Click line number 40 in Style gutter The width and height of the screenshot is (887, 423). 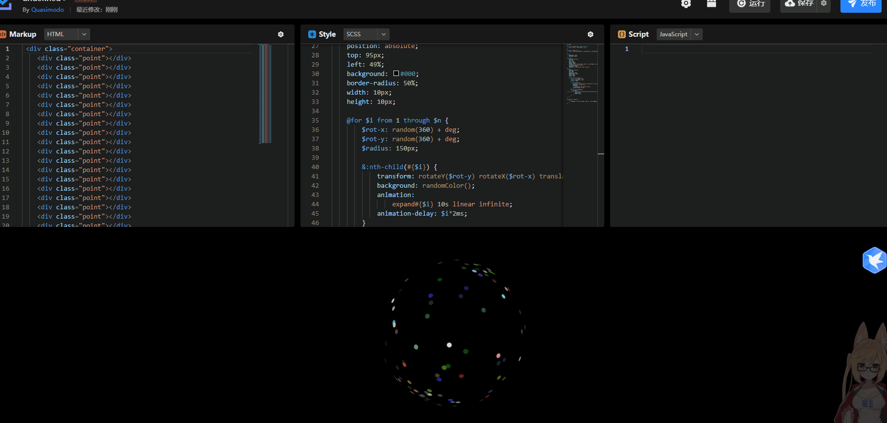click(315, 167)
